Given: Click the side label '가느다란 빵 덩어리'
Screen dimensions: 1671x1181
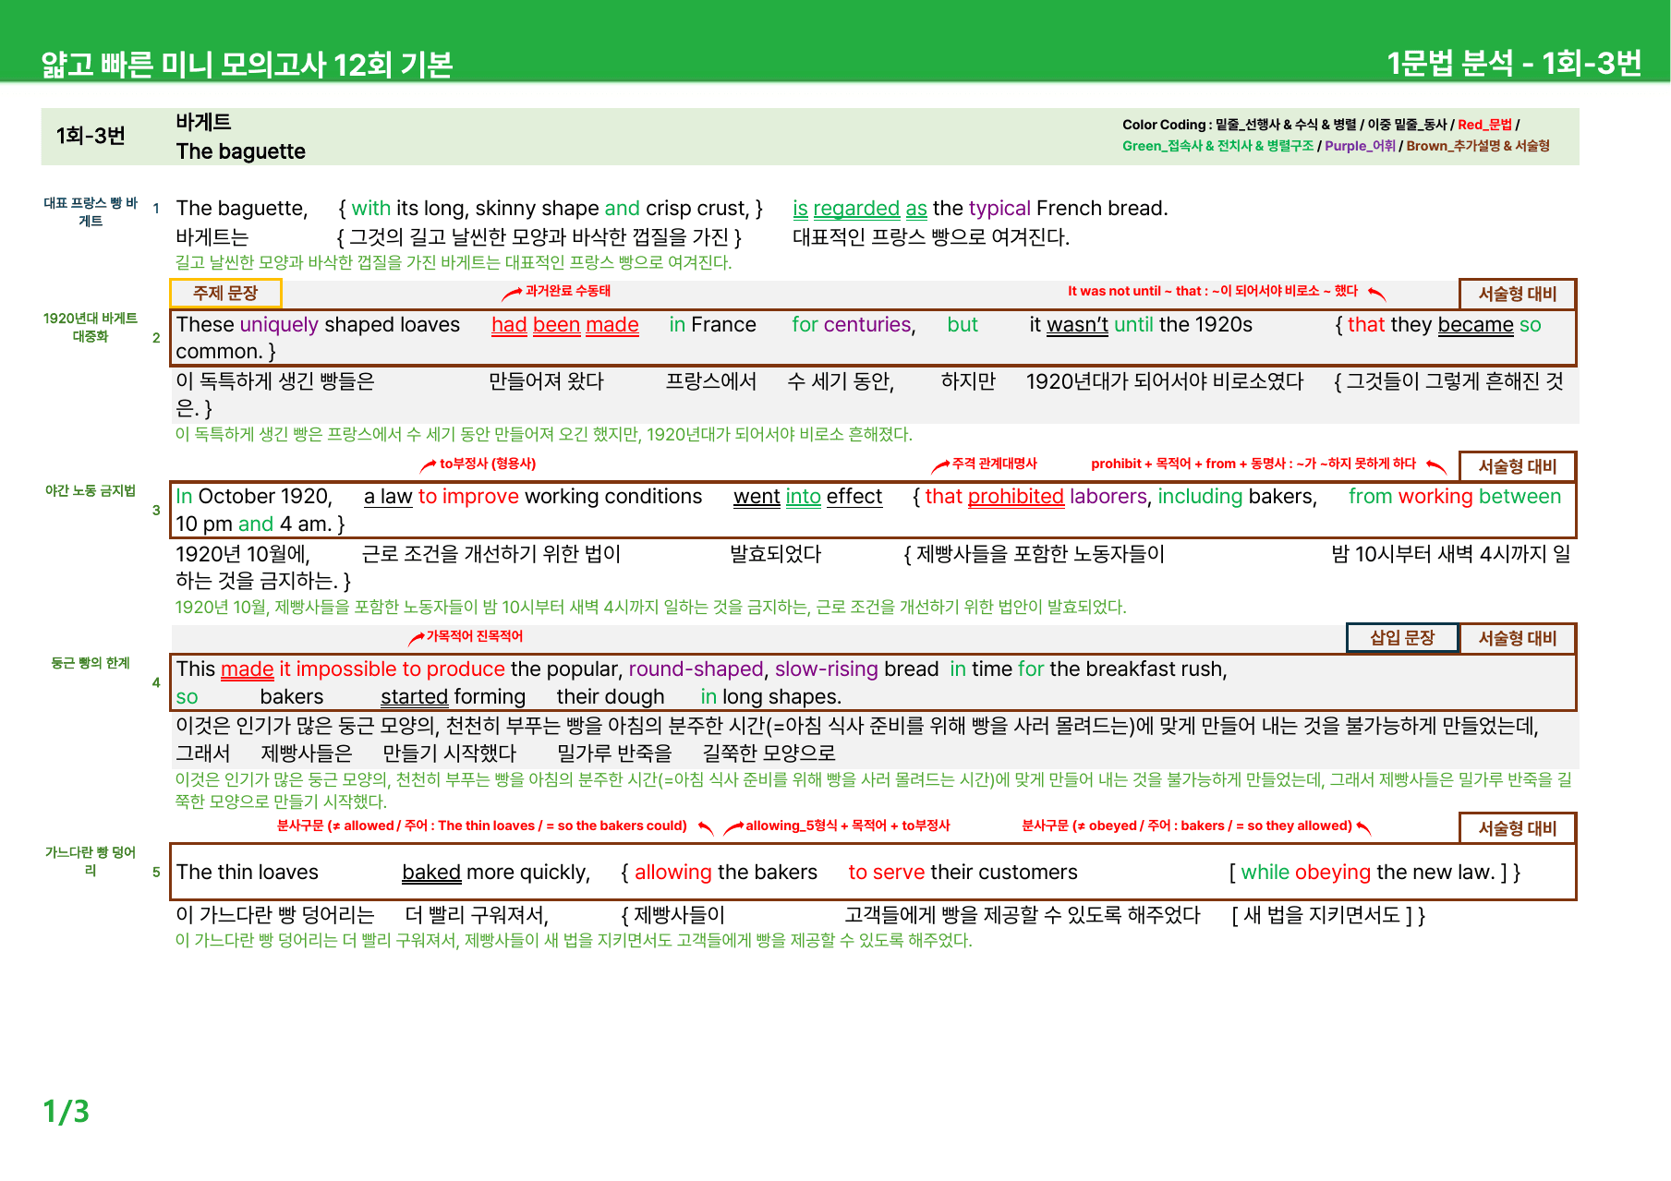Looking at the screenshot, I should point(91,861).
